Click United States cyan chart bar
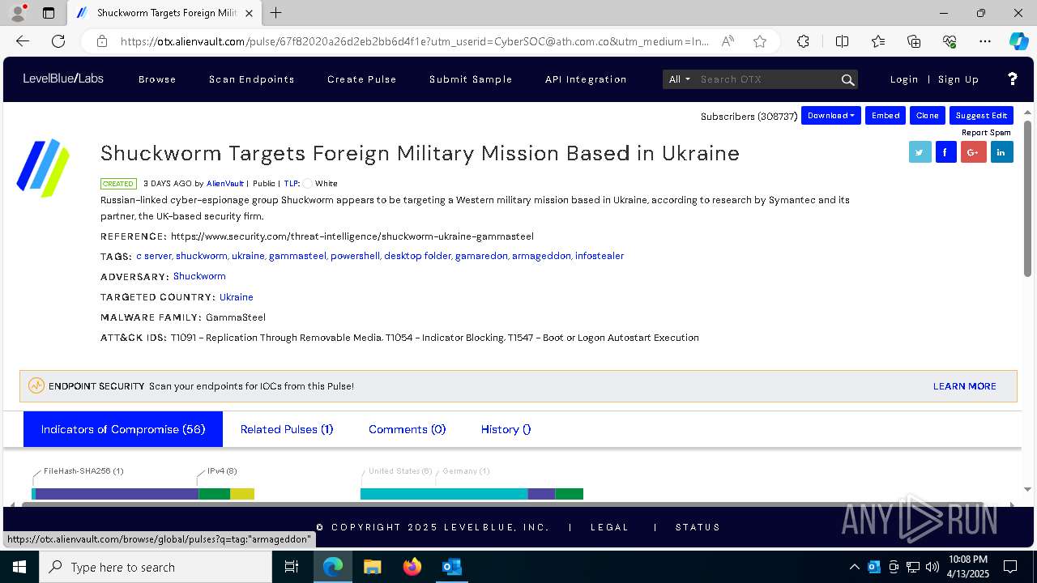1037x583 pixels. pyautogui.click(x=444, y=493)
